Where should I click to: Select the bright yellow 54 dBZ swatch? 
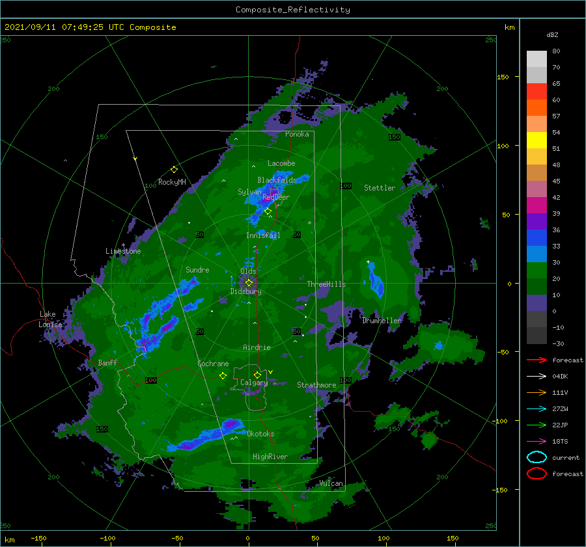coord(537,140)
